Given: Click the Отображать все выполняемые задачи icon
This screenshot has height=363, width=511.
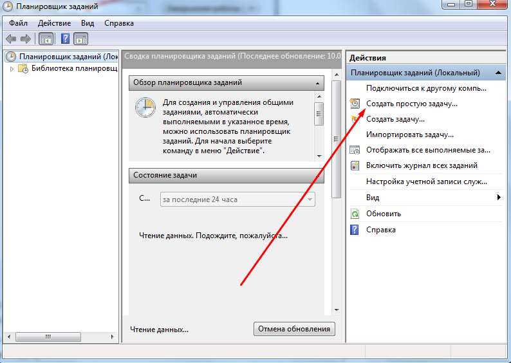Looking at the screenshot, I should tap(355, 150).
